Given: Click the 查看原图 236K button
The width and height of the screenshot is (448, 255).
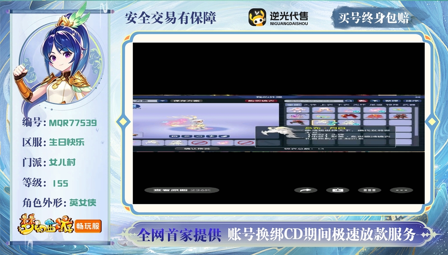Looking at the screenshot, I should [182, 190].
